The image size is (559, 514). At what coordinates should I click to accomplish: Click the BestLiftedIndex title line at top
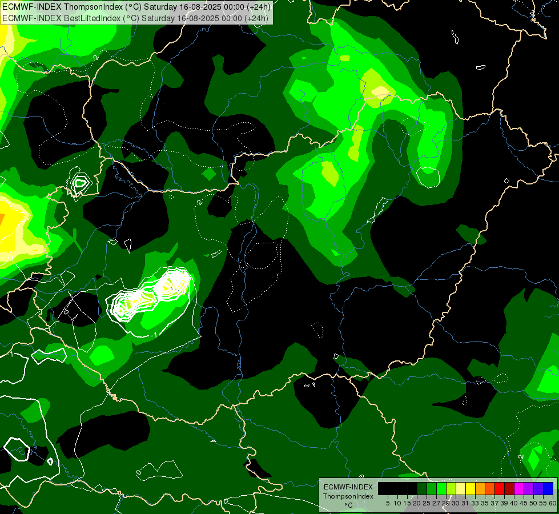pyautogui.click(x=135, y=18)
